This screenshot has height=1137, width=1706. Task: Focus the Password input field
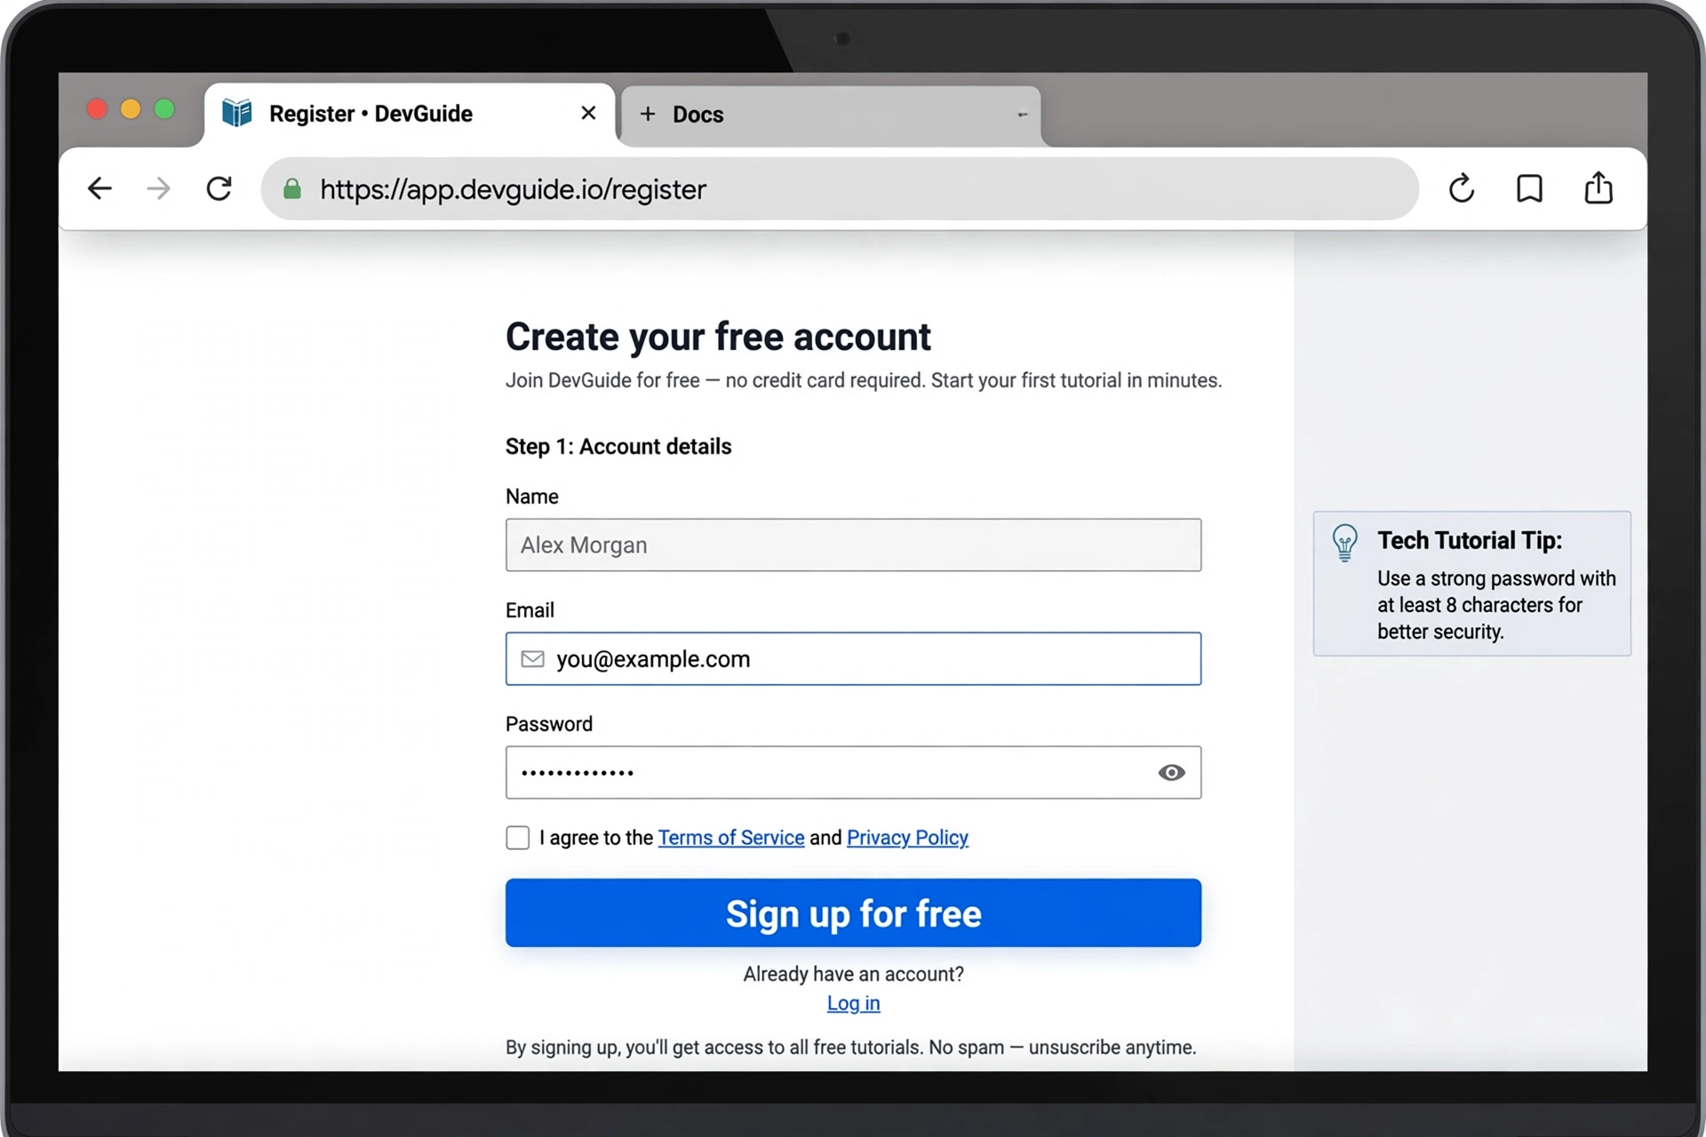tap(853, 772)
